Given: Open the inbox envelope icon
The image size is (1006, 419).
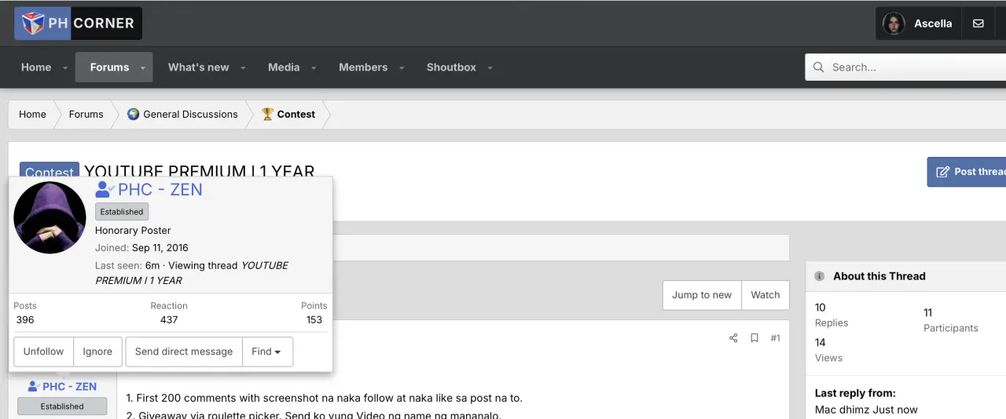Looking at the screenshot, I should point(978,24).
